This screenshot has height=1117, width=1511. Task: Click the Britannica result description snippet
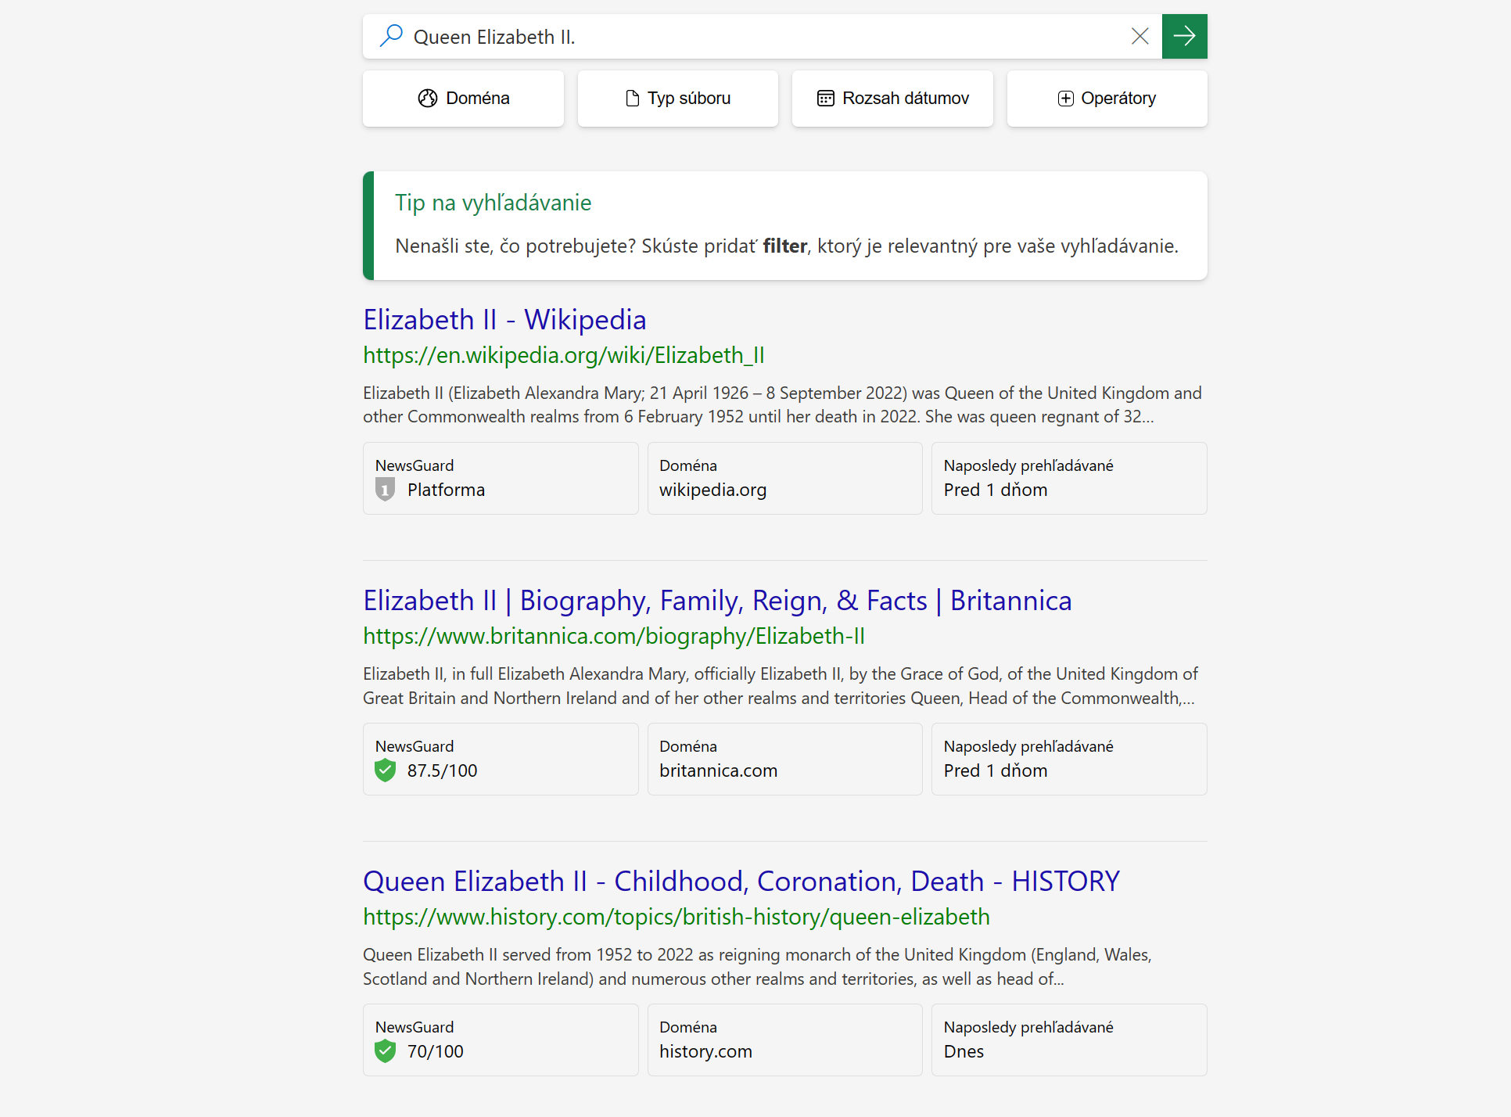[781, 686]
